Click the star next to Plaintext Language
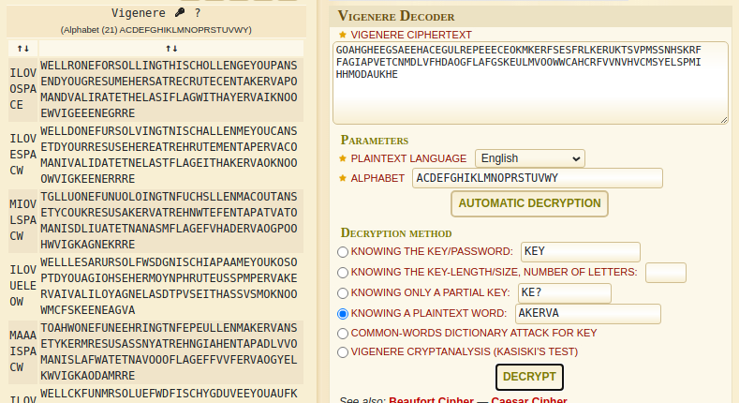The height and width of the screenshot is (403, 739). click(x=343, y=158)
